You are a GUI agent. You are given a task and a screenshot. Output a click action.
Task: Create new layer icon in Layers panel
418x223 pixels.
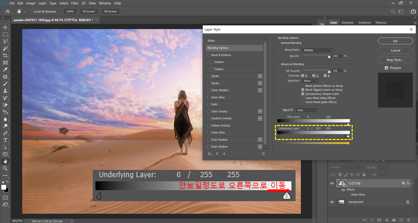(401, 220)
